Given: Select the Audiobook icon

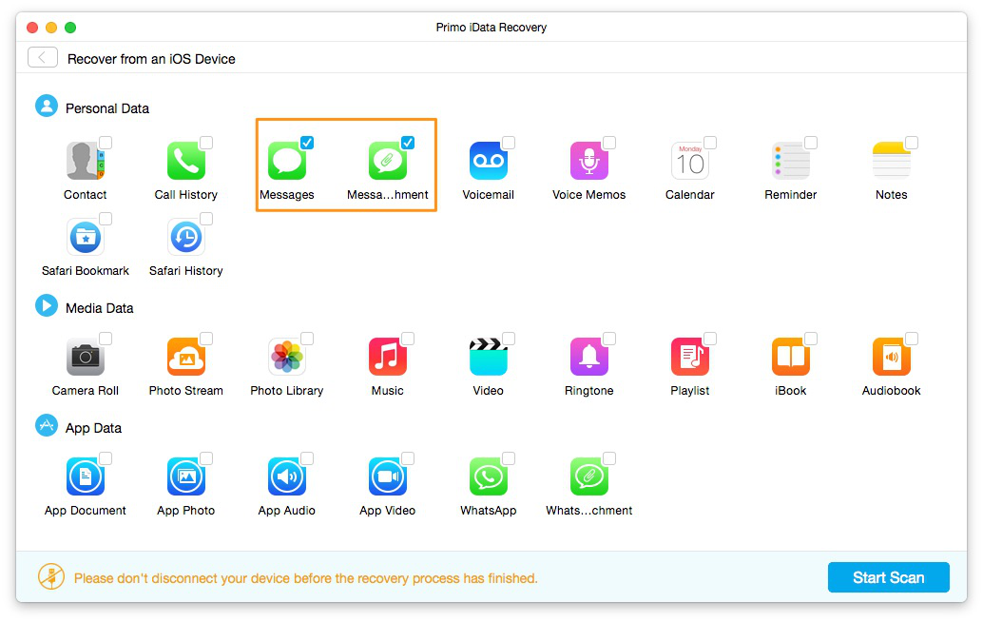Looking at the screenshot, I should tap(892, 357).
